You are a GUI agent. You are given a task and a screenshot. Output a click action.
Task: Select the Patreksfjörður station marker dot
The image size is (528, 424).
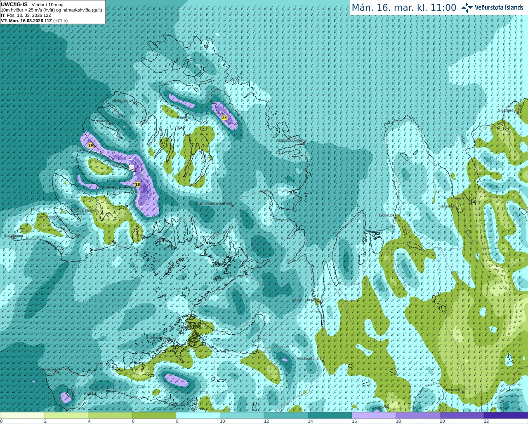point(59,219)
